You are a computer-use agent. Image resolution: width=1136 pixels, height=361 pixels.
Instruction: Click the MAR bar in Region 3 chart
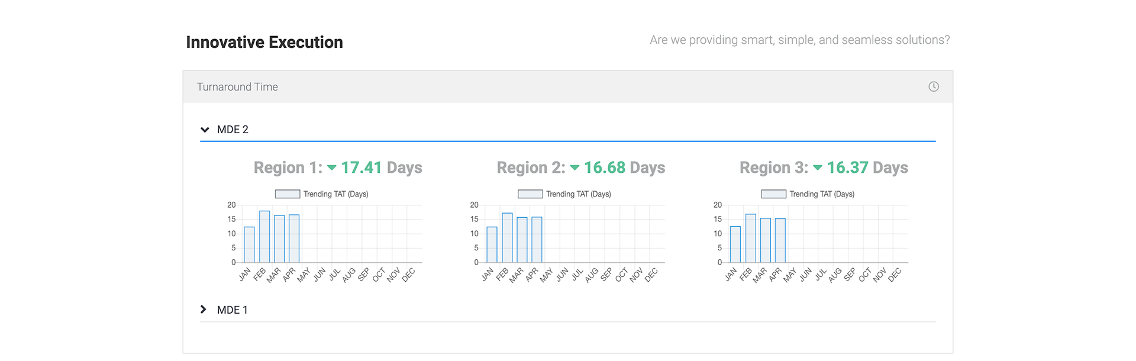pyautogui.click(x=766, y=240)
